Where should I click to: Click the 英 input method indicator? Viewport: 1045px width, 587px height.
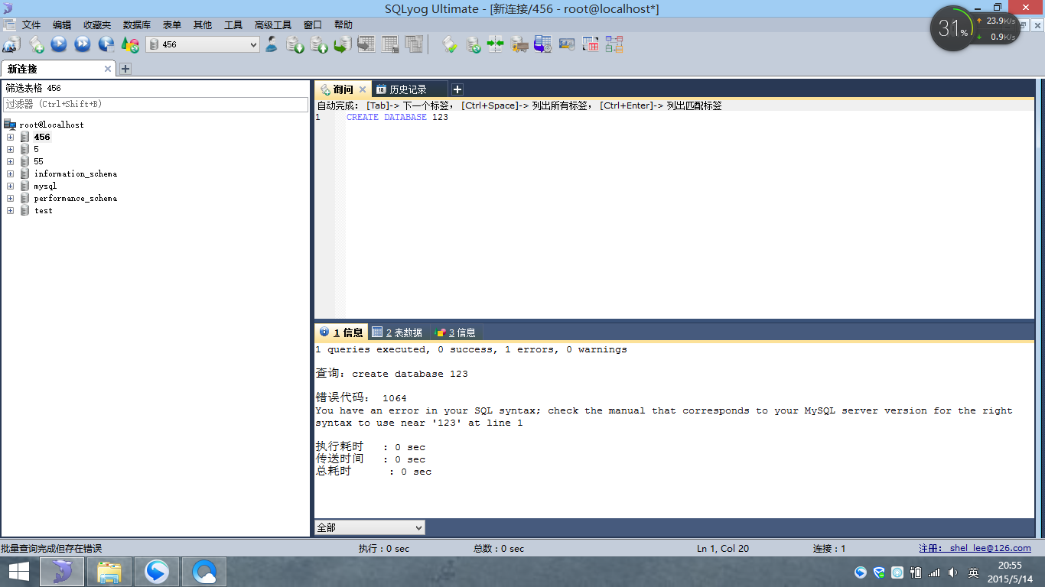[x=973, y=572]
